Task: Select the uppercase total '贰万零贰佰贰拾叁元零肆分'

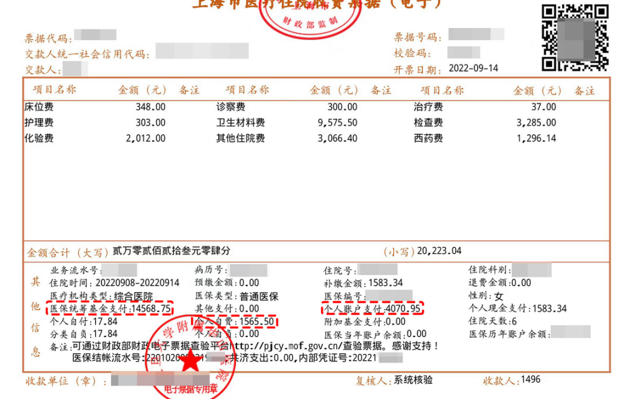Action: coord(172,251)
